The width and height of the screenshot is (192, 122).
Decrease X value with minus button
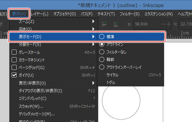point(163,24)
